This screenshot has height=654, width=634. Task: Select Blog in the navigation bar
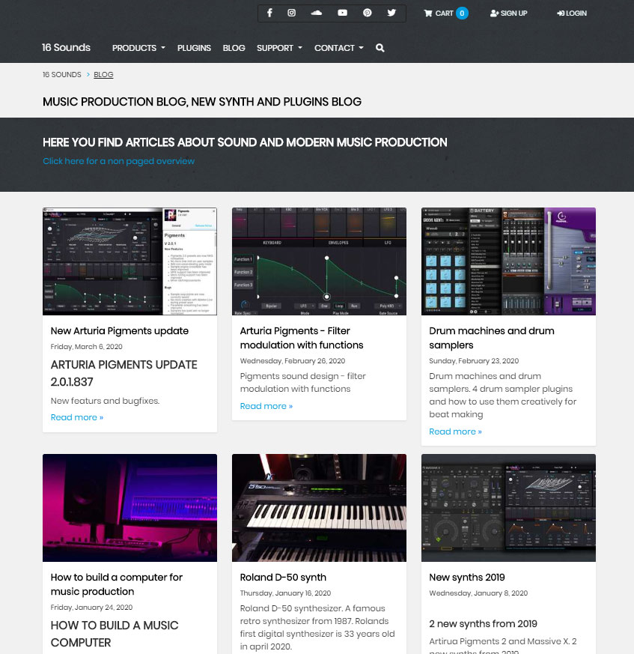tap(234, 48)
